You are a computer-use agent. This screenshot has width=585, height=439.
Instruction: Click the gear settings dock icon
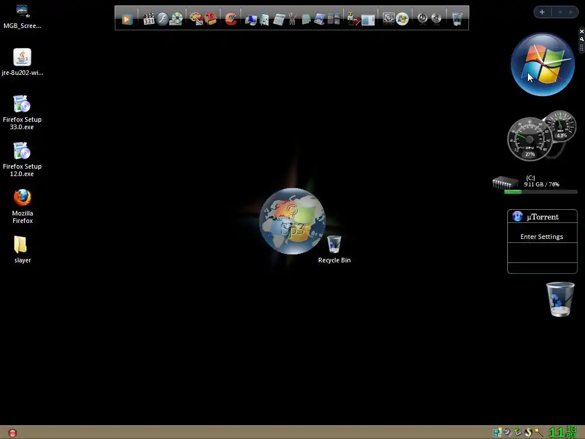tap(388, 19)
